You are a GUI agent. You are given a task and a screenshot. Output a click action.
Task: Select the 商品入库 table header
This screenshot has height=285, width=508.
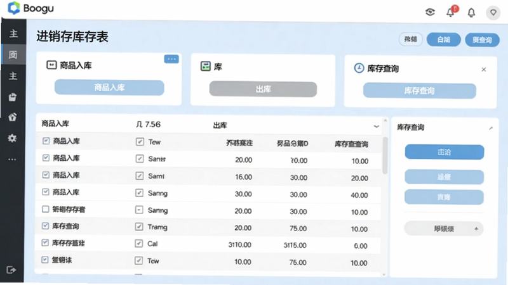[x=55, y=123]
